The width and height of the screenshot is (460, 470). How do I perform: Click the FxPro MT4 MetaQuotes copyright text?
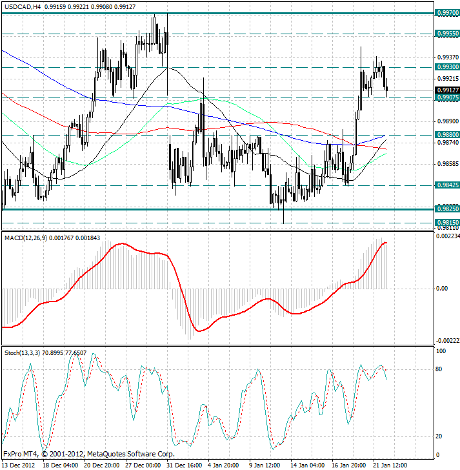click(89, 453)
